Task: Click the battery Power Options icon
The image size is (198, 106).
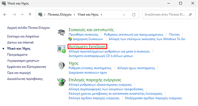Action: tap(61, 82)
